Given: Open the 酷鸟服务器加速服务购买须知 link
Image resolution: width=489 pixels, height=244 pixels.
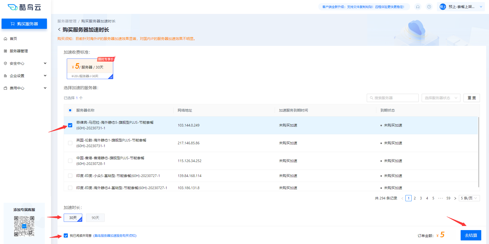Looking at the screenshot, I should pos(115,235).
